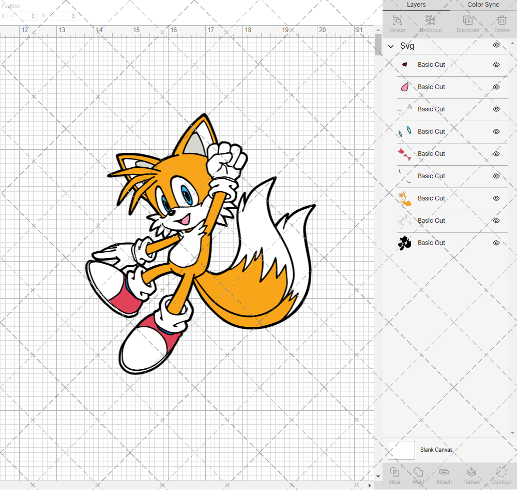Select the Blank Canvas entry
Viewport: 517px width, 490px height.
[x=436, y=450]
